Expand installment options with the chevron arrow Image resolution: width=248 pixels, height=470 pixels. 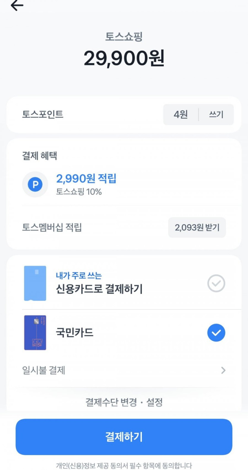(223, 370)
